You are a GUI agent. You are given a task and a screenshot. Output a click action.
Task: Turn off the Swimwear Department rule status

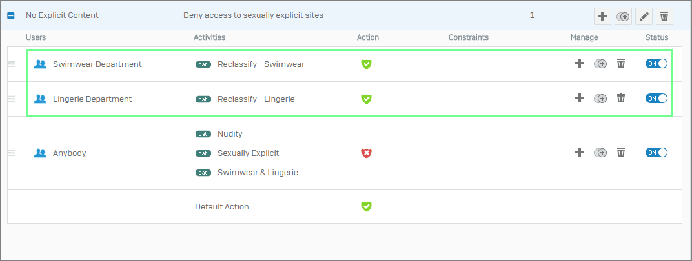[x=656, y=64]
